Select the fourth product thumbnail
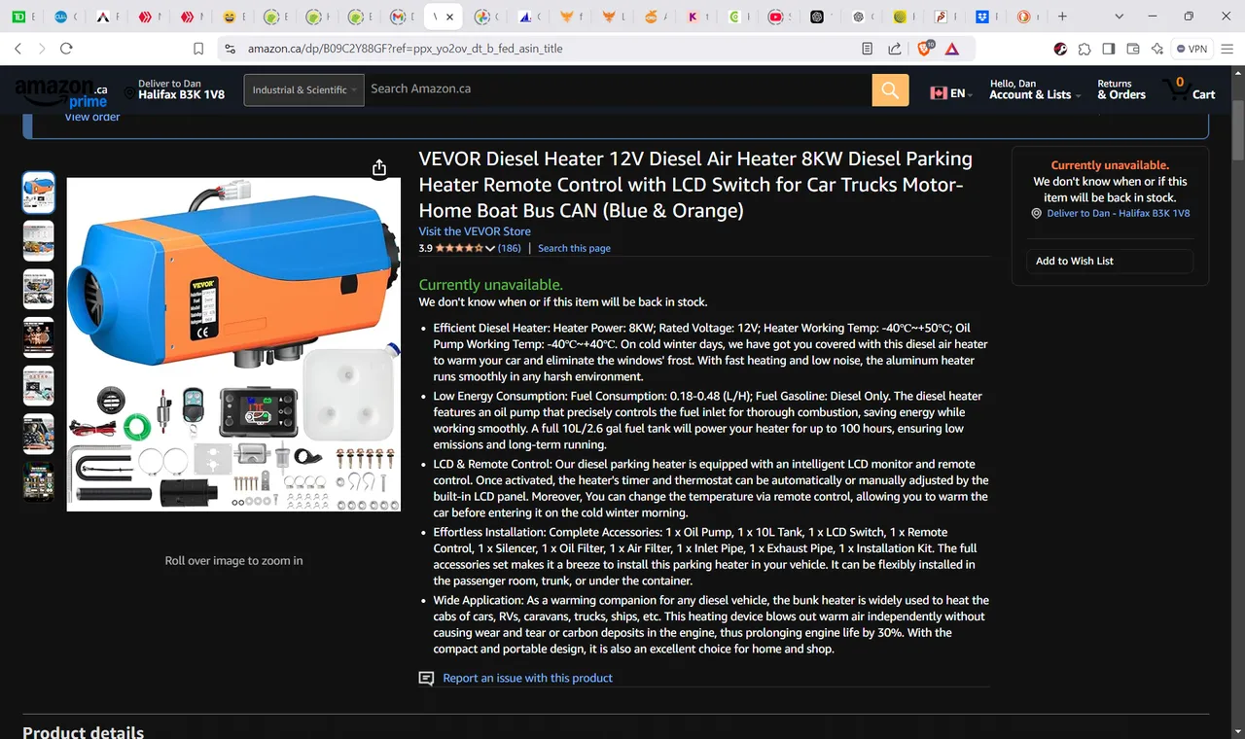Viewport: 1245px width, 739px height. pos(39,337)
